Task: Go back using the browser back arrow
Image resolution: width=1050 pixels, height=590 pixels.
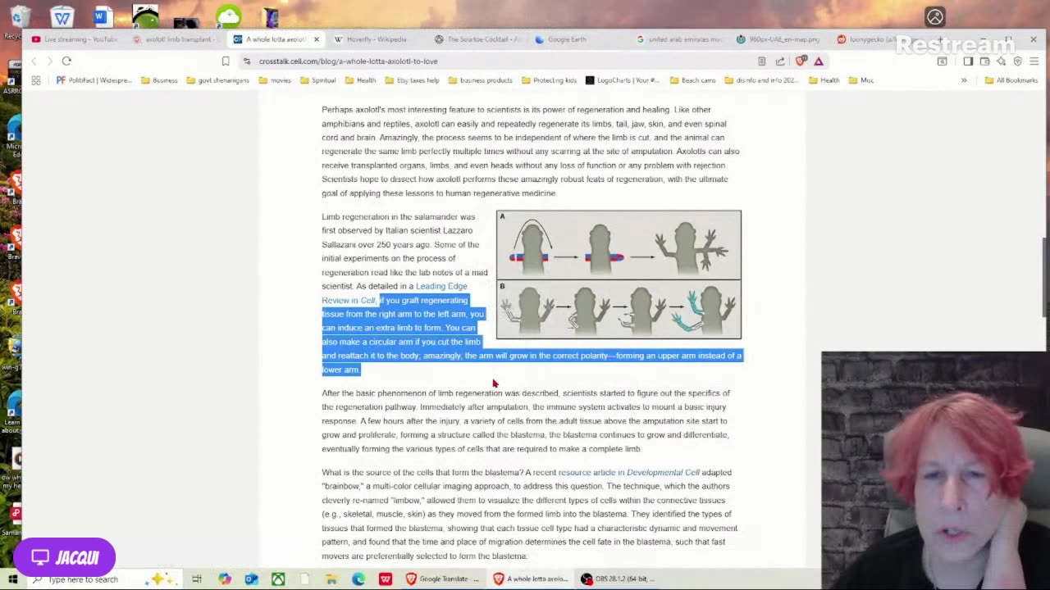Action: coord(34,61)
